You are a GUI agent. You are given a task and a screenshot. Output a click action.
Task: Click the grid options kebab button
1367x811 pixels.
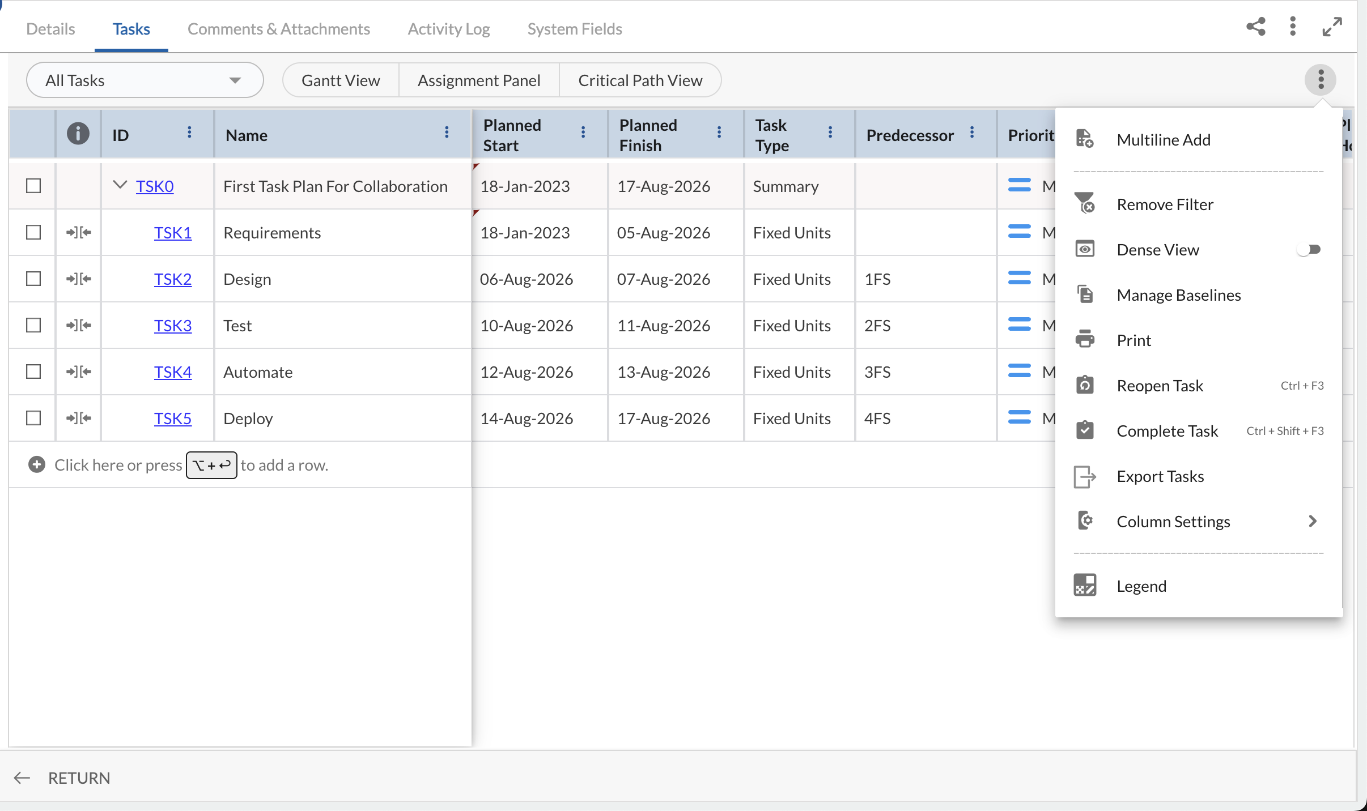1321,79
